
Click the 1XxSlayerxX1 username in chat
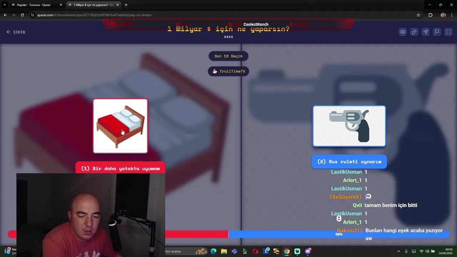(x=346, y=197)
